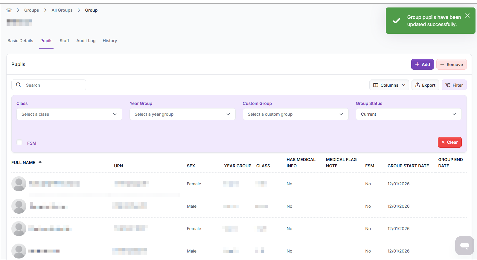
Task: Switch to the Staff tab
Action: click(x=64, y=41)
